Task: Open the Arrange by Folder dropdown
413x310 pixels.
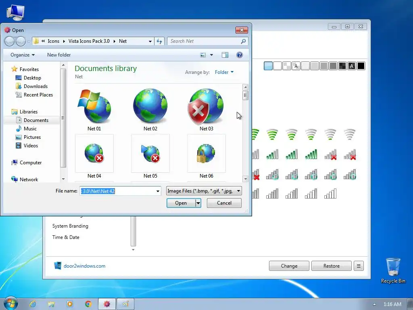Action: tap(224, 72)
